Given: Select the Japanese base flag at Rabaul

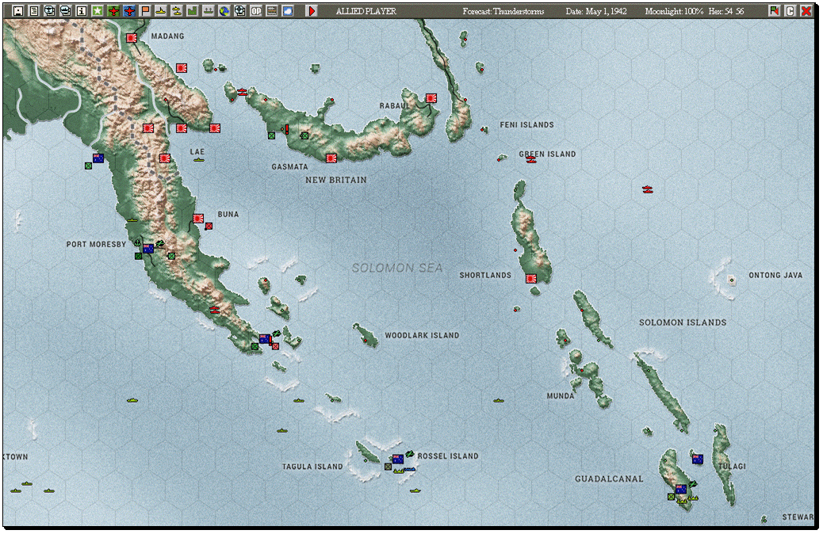Looking at the screenshot, I should tap(431, 98).
